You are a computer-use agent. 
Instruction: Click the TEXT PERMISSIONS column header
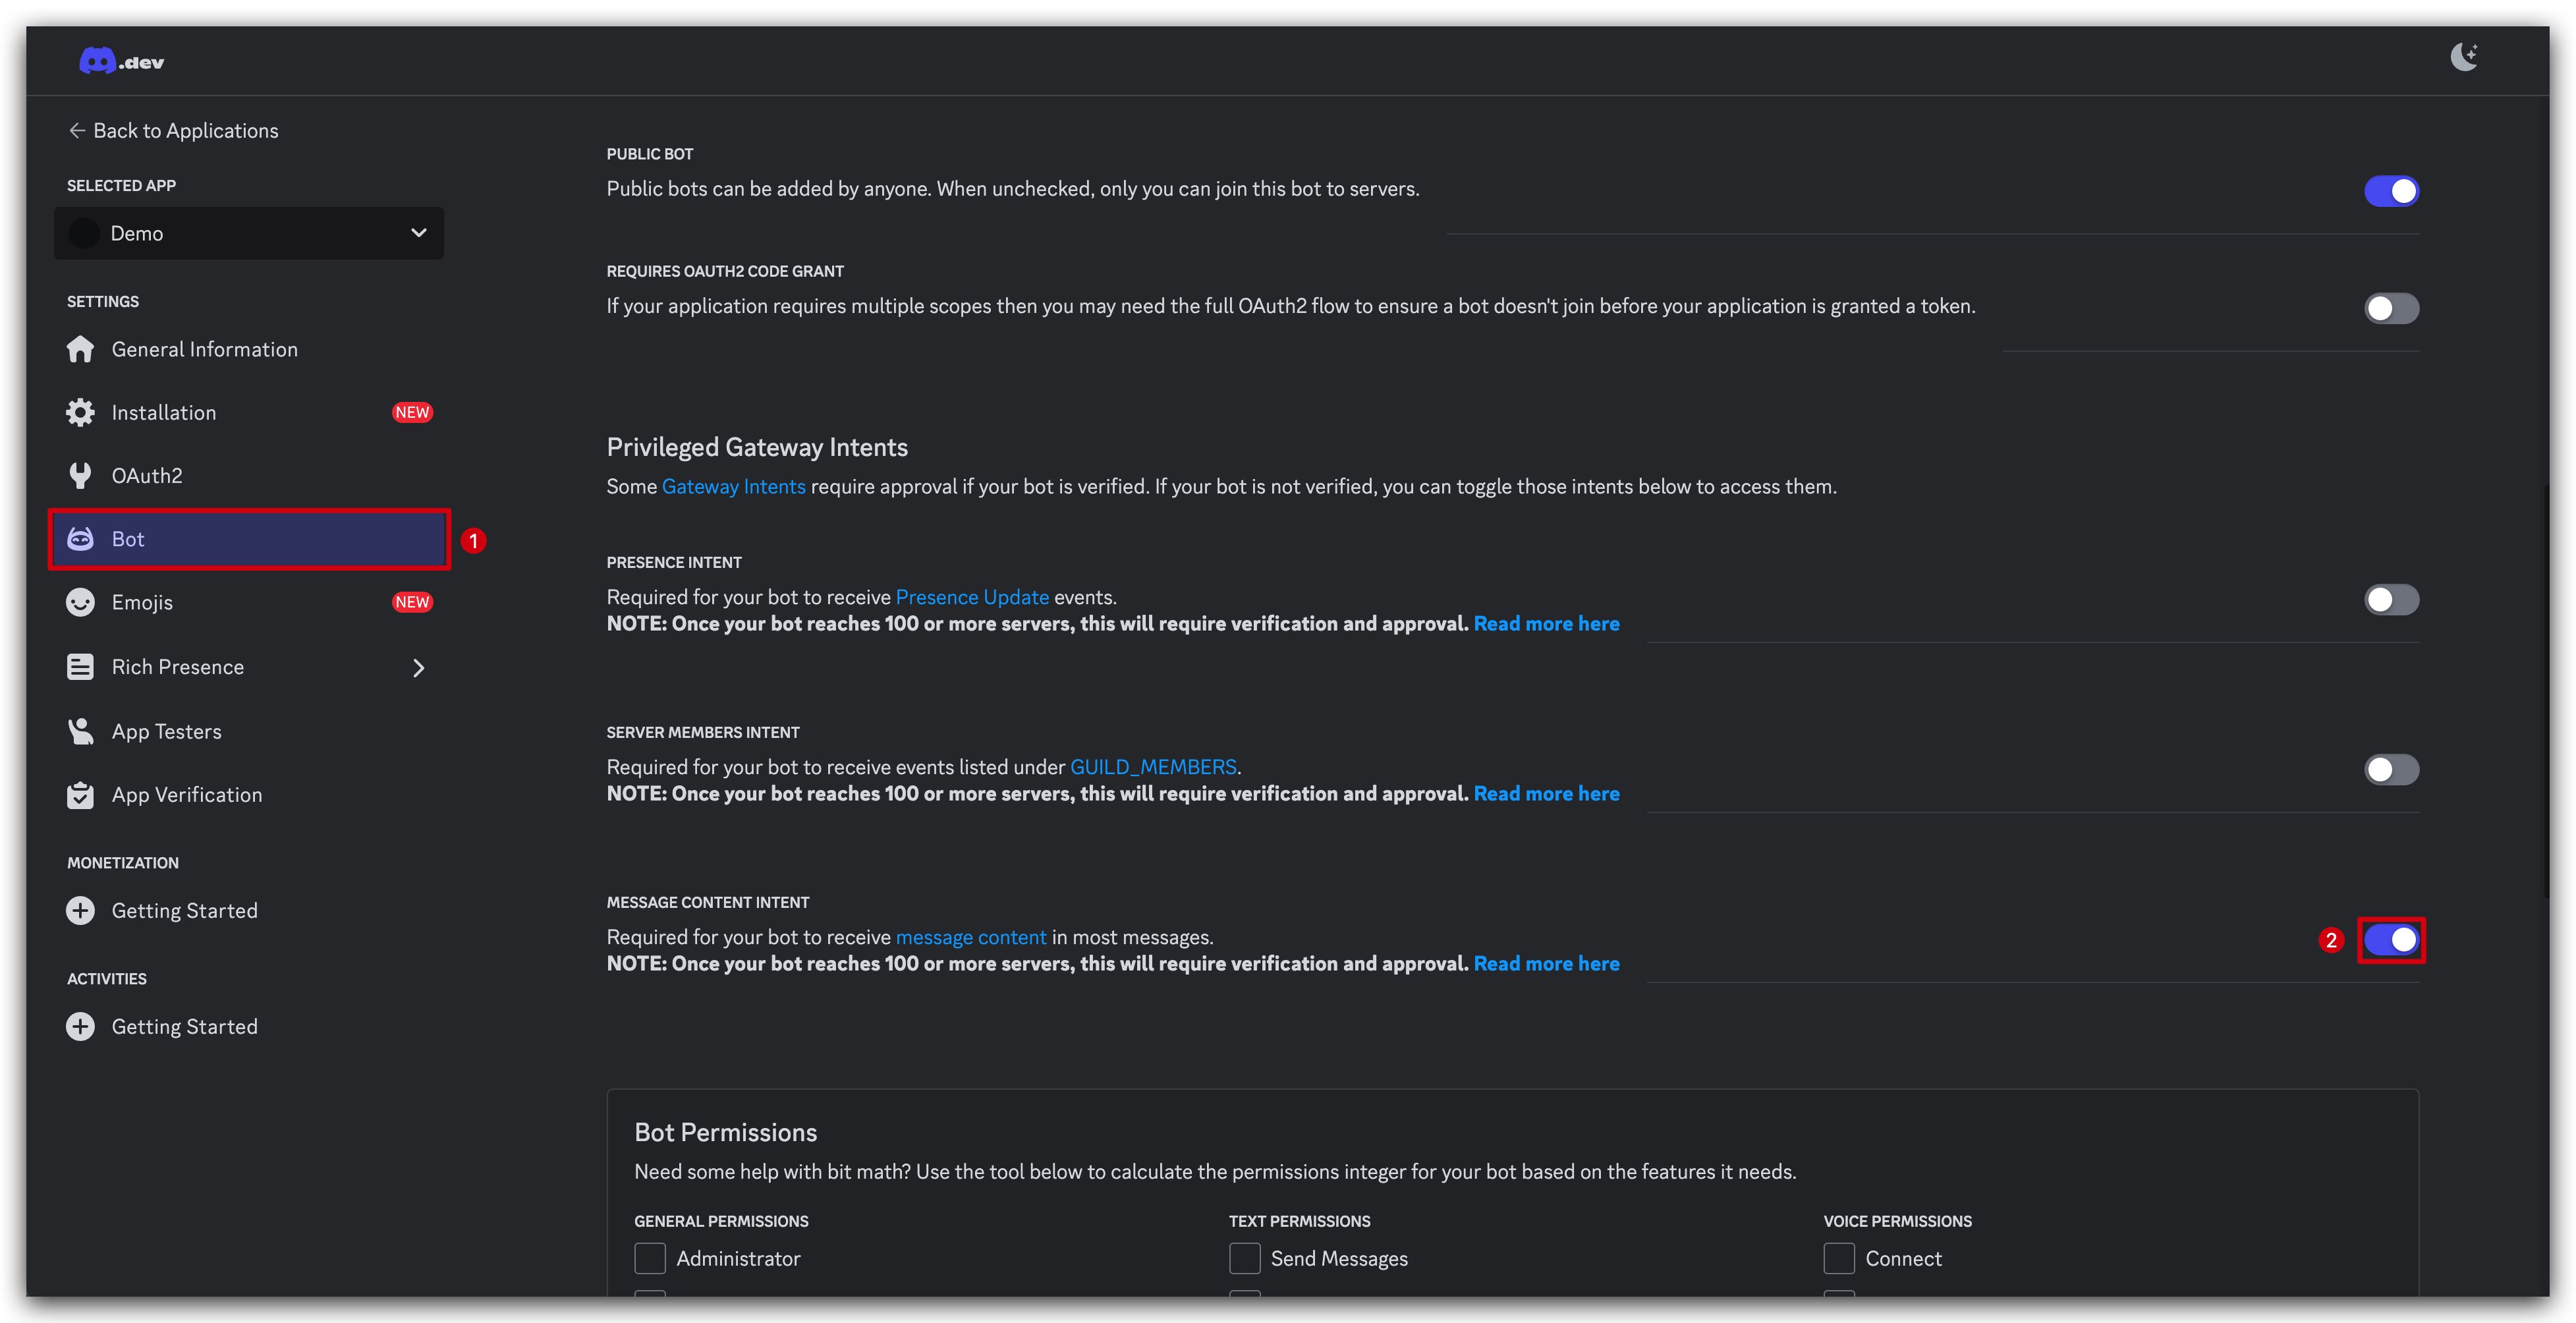tap(1299, 1221)
